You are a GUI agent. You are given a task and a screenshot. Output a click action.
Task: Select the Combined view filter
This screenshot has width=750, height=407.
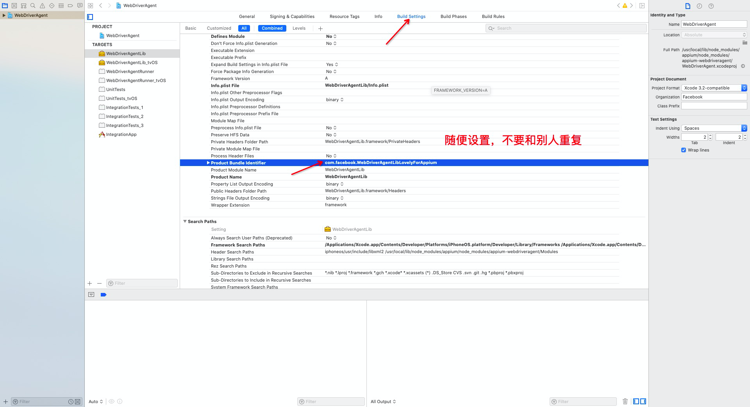272,28
